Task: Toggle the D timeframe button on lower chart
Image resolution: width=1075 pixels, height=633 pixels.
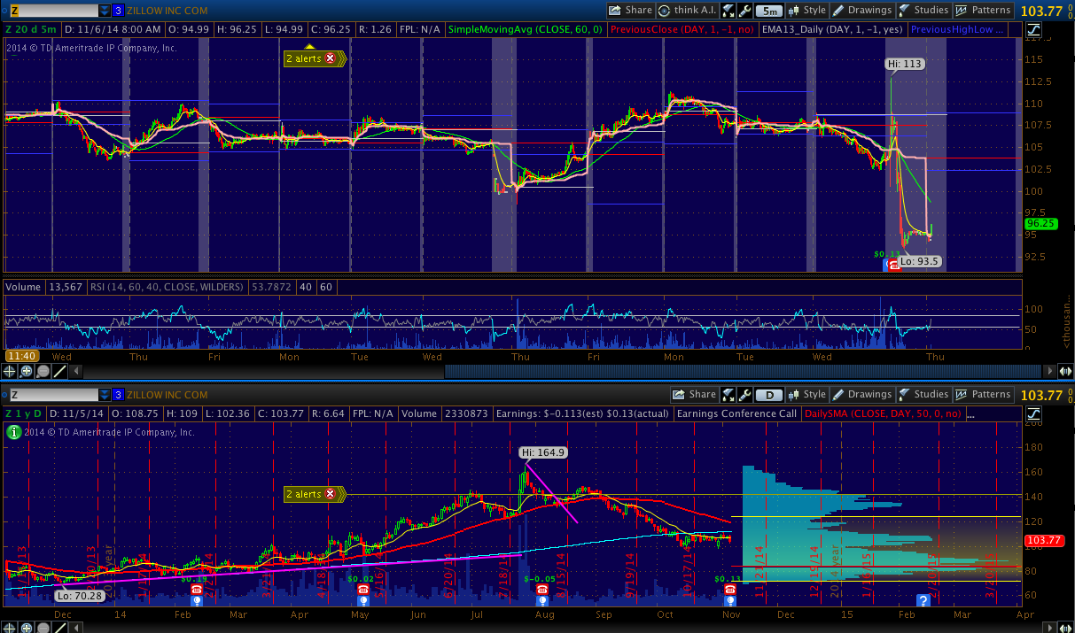Action: [x=769, y=395]
